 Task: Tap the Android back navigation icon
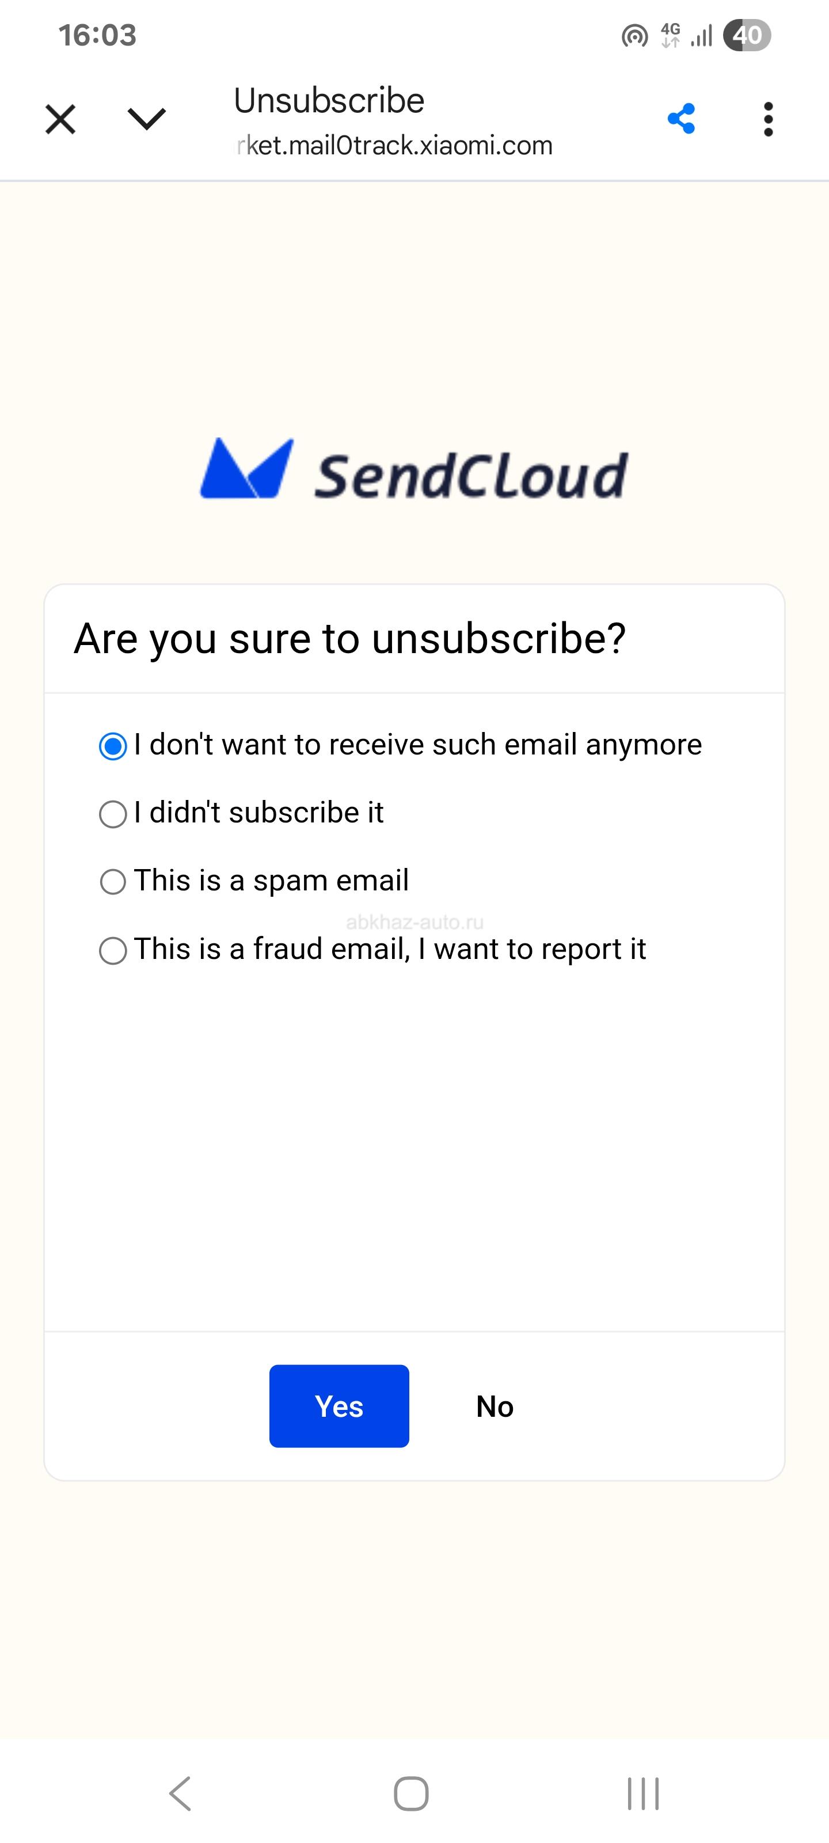pyautogui.click(x=180, y=1793)
